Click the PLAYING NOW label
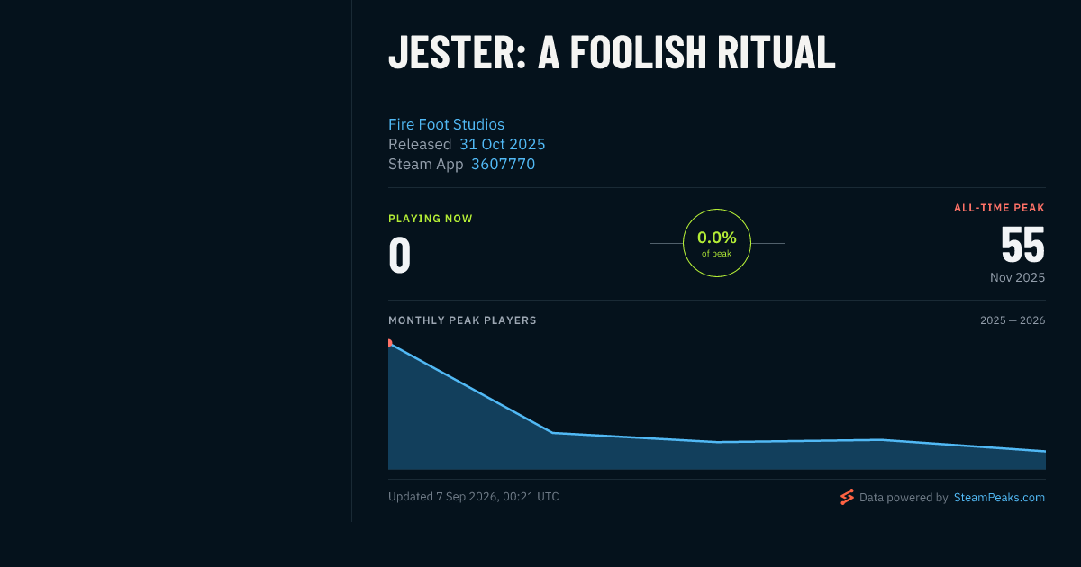Image resolution: width=1081 pixels, height=567 pixels. click(x=431, y=219)
